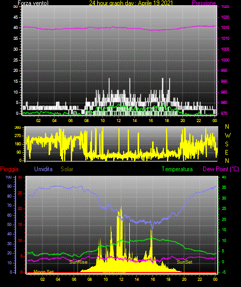Click the '24 hour graph day : Aprile 19 2021' heading

tap(131, 3)
